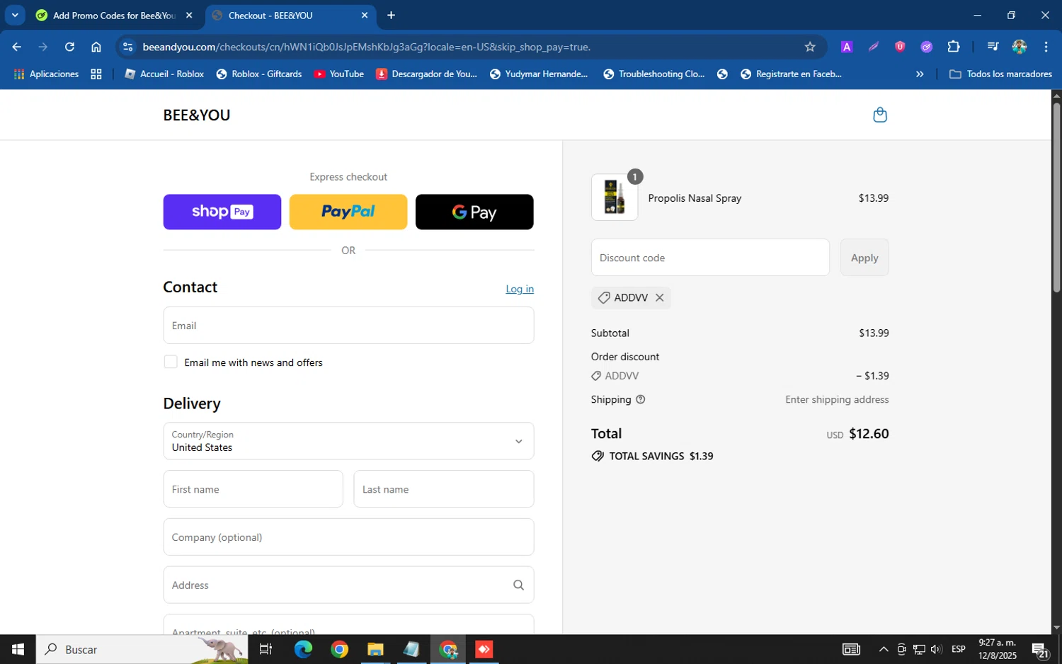Open the shopping bag cart icon
This screenshot has height=664, width=1062.
coord(880,115)
